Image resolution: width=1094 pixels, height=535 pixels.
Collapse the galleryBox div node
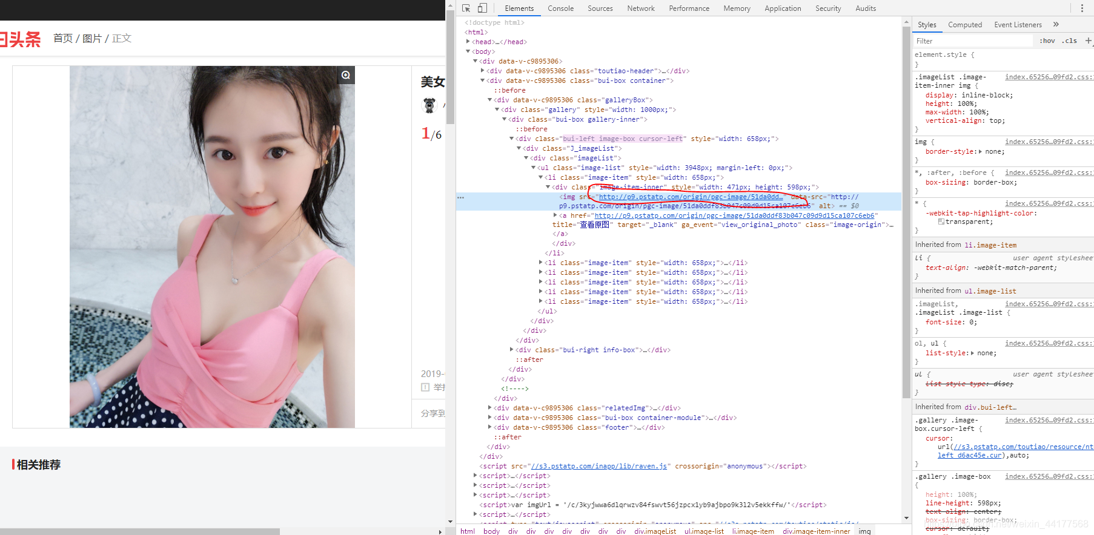coord(490,100)
